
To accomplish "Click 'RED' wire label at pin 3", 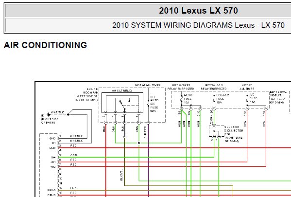I will (73, 146).
